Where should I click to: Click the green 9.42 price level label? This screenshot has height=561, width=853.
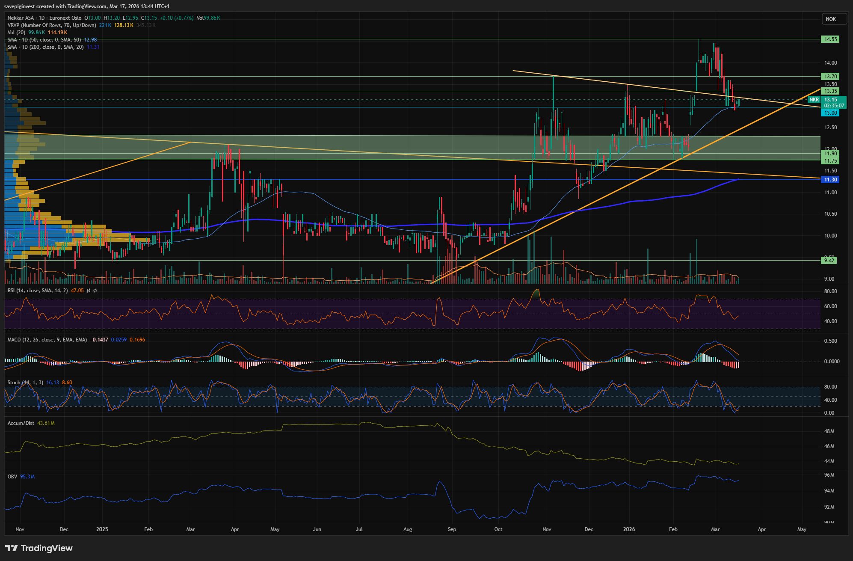point(829,260)
